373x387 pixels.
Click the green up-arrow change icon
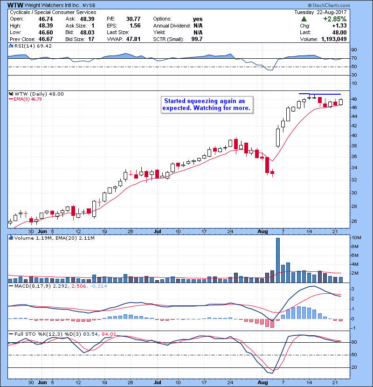coord(304,19)
